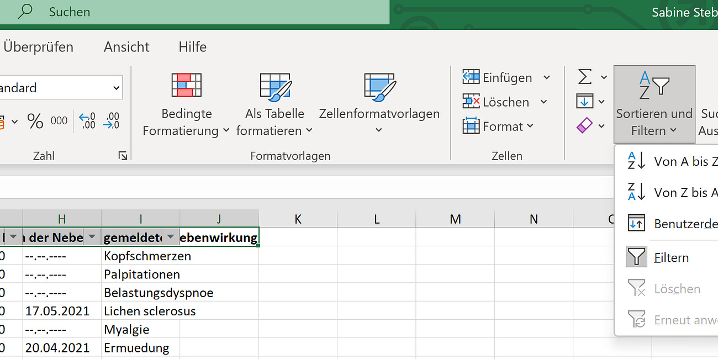Viewport: 718px width, 359px height.
Task: Expand Zellenformatvorlagen dropdown arrow
Action: [x=379, y=131]
